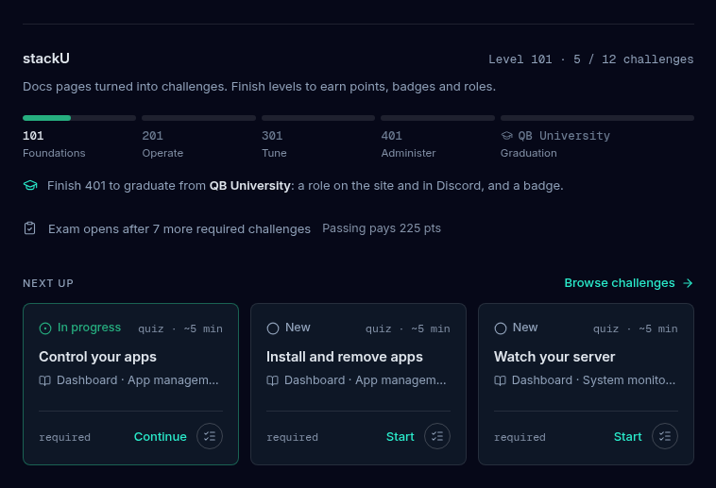Click the checklist icon on Control your apps card
716x488 pixels.
[210, 436]
